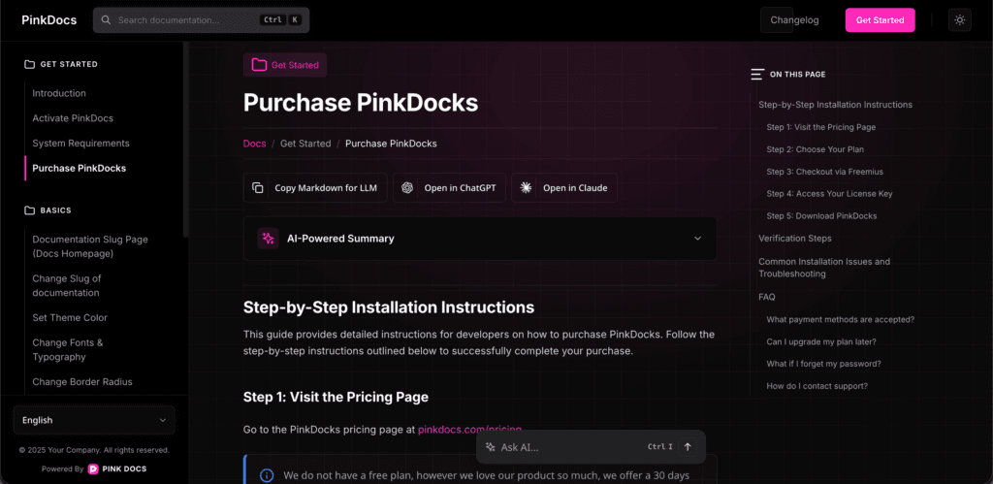This screenshot has width=993, height=484.
Task: Click the AI-Powered Summary sparkle icon
Action: tap(269, 239)
